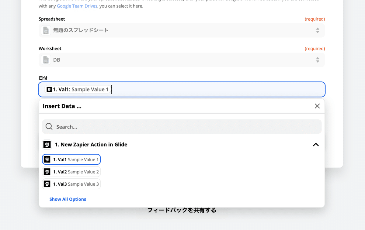Image resolution: width=365 pixels, height=230 pixels.
Task: Collapse the New Zapier Action in Glide section
Action: point(316,145)
